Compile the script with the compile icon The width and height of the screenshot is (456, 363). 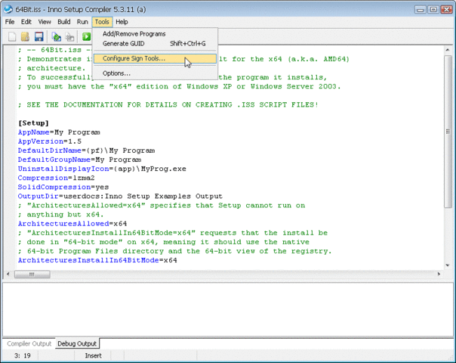pyautogui.click(x=57, y=37)
